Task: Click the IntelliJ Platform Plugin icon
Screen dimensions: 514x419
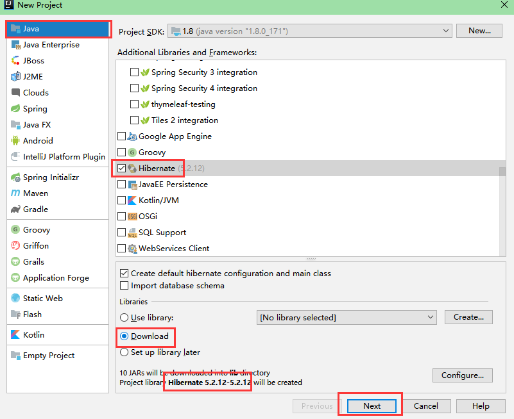Action: point(15,157)
